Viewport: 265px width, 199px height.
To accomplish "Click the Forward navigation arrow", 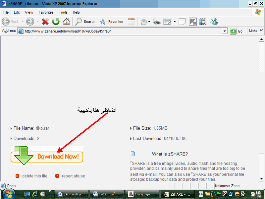I will coord(30,22).
